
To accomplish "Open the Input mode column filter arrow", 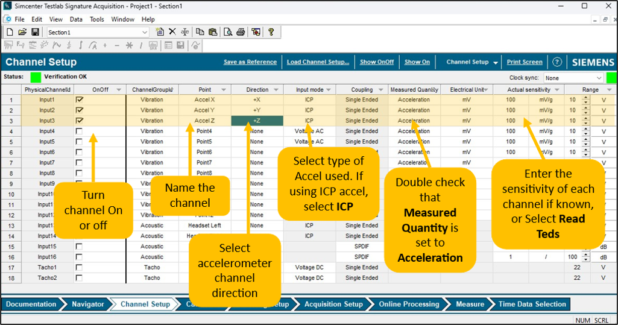I will pyautogui.click(x=329, y=90).
